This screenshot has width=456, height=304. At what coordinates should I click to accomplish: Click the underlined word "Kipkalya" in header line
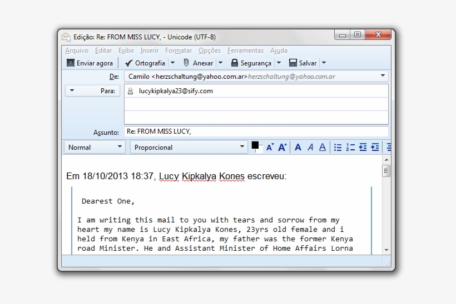(x=199, y=176)
